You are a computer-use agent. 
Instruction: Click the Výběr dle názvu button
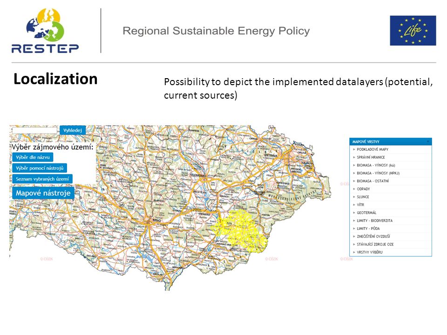(x=33, y=157)
